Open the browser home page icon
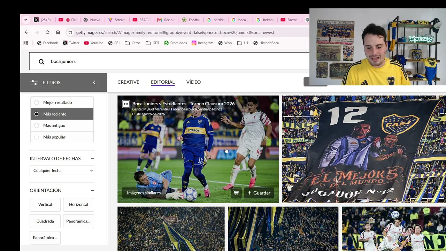 58,32
